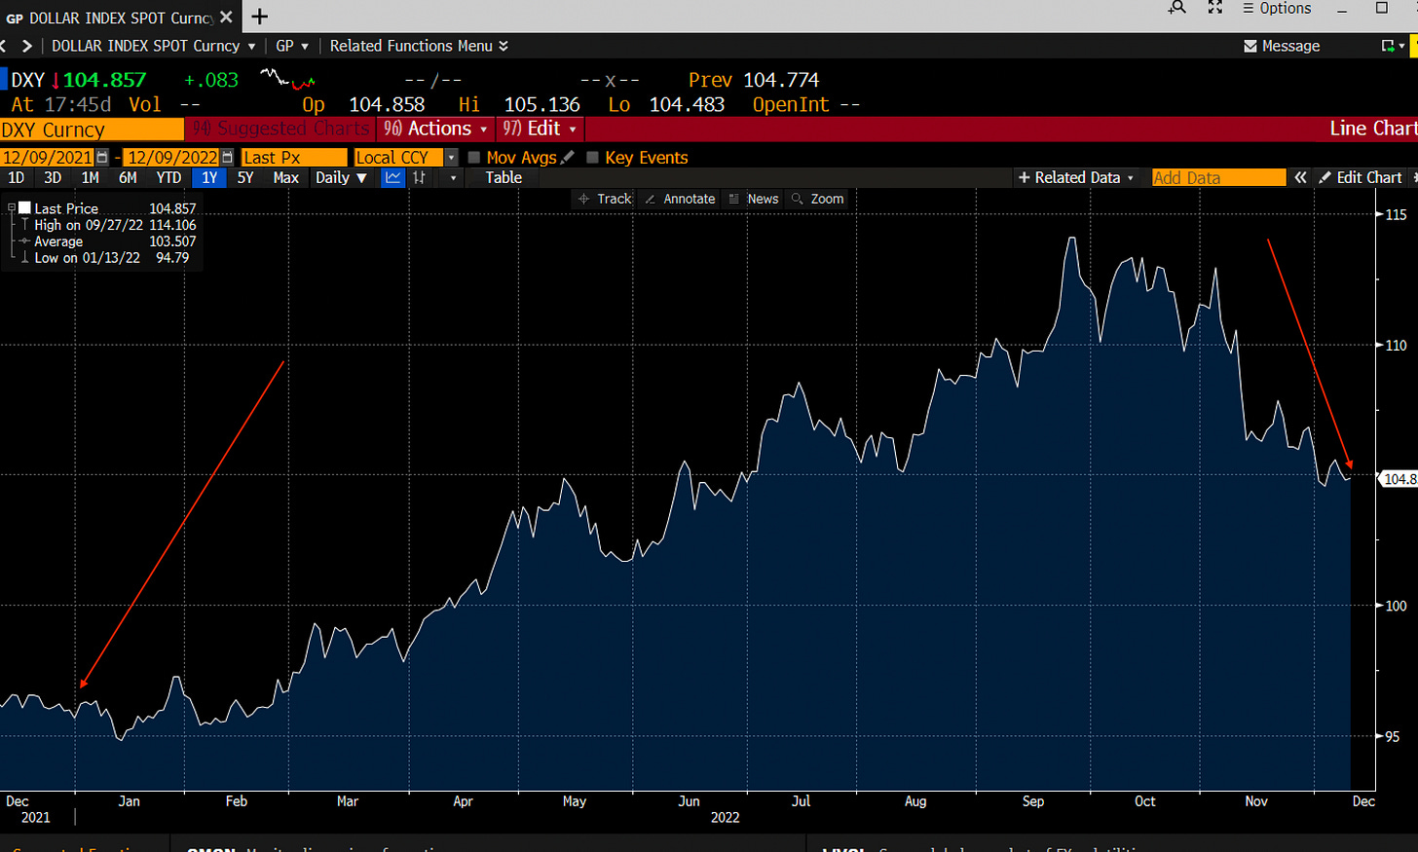Expand the Daily frequency dropdown
Viewport: 1418px width, 852px height.
click(362, 177)
